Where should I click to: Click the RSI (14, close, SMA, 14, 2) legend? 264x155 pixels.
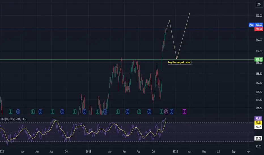pos(14,119)
